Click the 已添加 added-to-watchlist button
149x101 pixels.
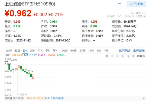136,4
